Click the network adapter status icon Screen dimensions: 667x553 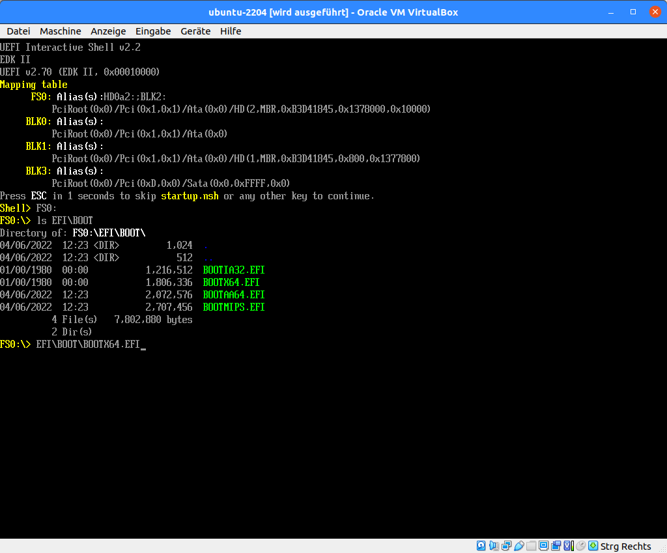(506, 545)
